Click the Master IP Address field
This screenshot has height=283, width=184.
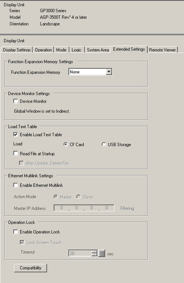(84, 208)
